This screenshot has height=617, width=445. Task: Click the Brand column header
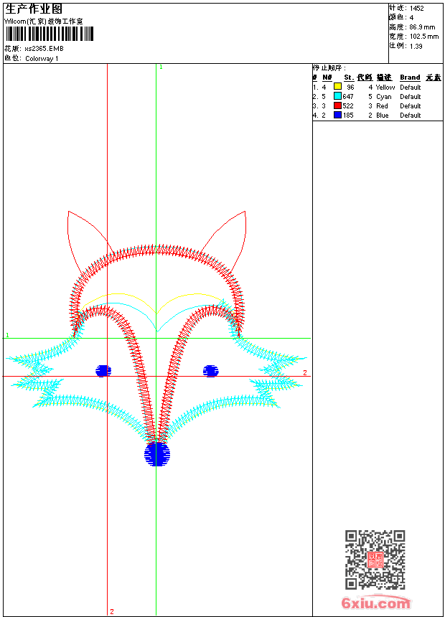coord(410,77)
